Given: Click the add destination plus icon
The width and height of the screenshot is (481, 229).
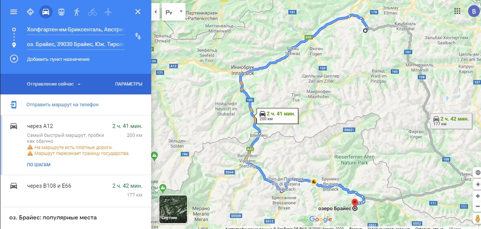Looking at the screenshot, I should [14, 59].
